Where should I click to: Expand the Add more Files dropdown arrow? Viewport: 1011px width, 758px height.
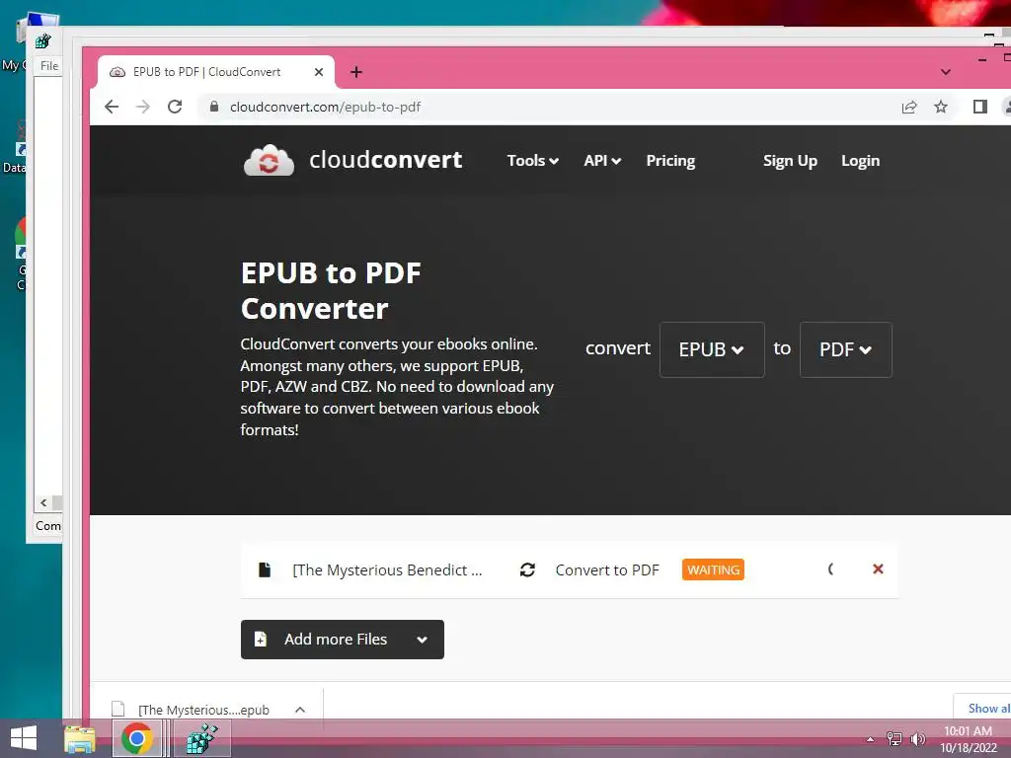423,640
